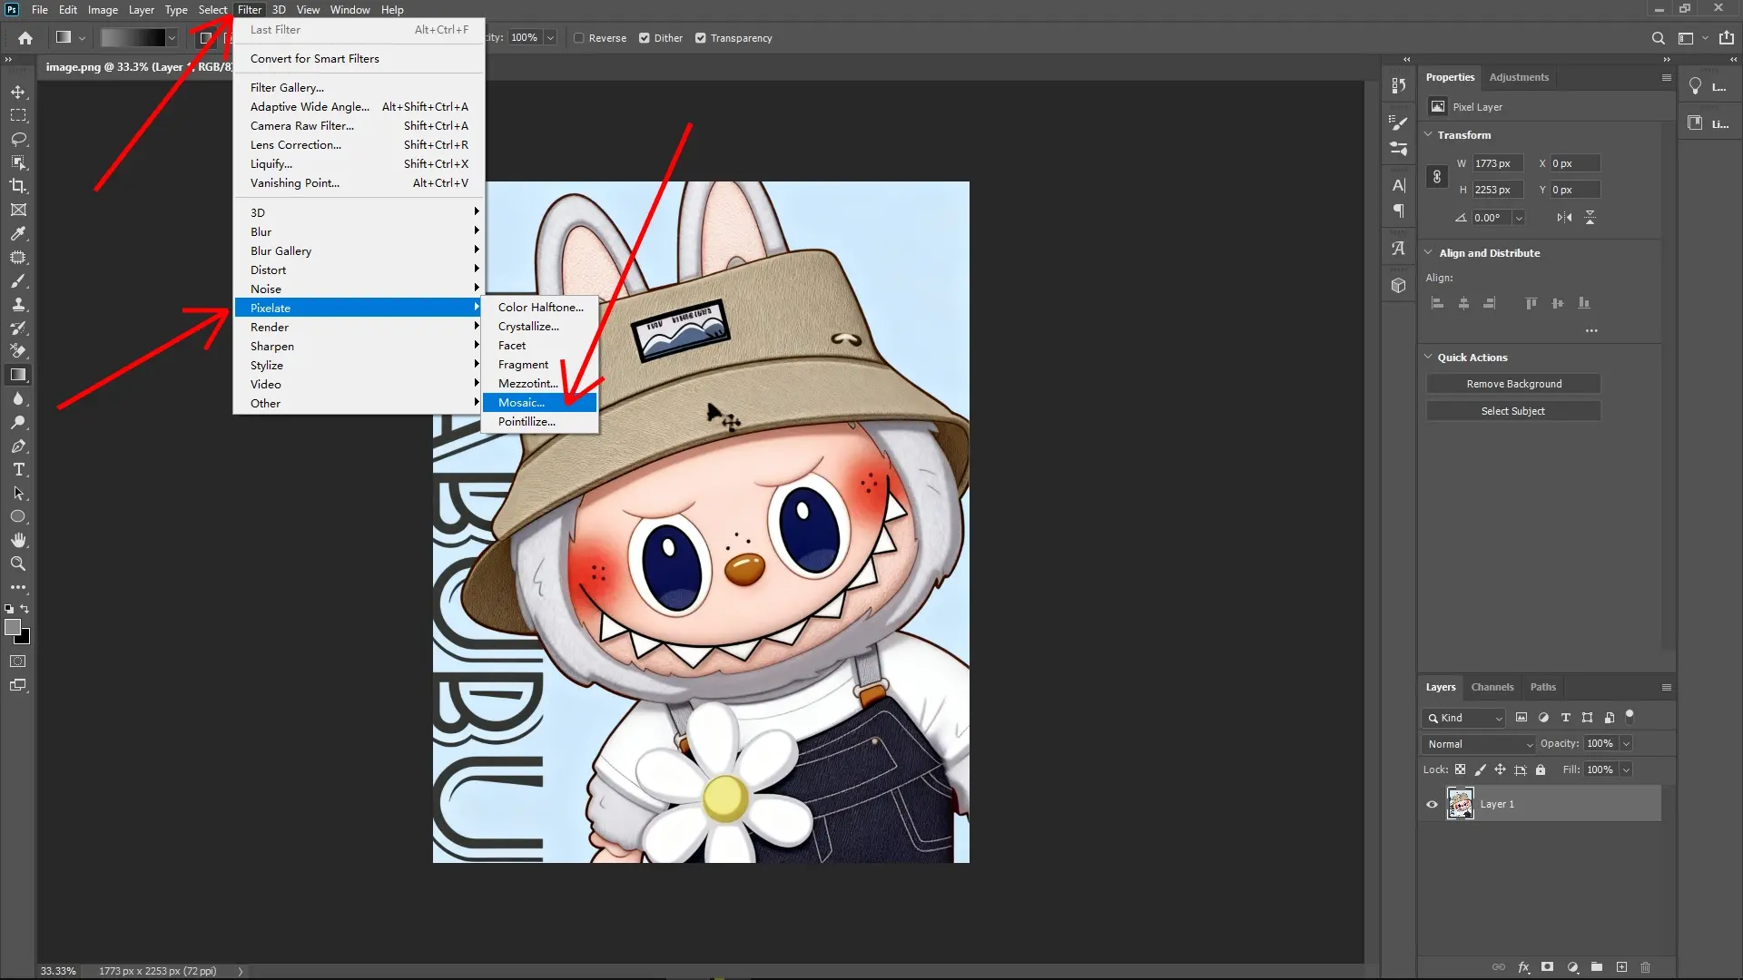Image resolution: width=1743 pixels, height=980 pixels.
Task: Select the Zoom tool
Action: (18, 563)
